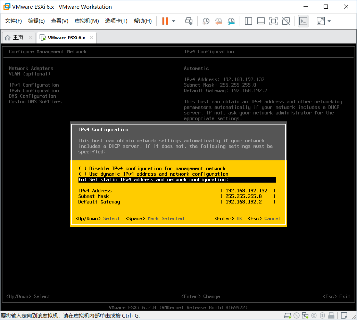The height and width of the screenshot is (320, 357).
Task: Click the IPv4 Address input field
Action: click(248, 191)
